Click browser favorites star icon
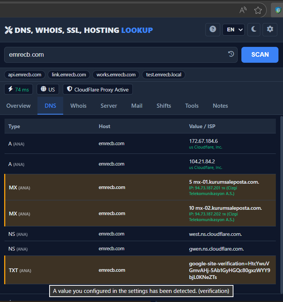The width and height of the screenshot is (283, 302). pyautogui.click(x=258, y=10)
